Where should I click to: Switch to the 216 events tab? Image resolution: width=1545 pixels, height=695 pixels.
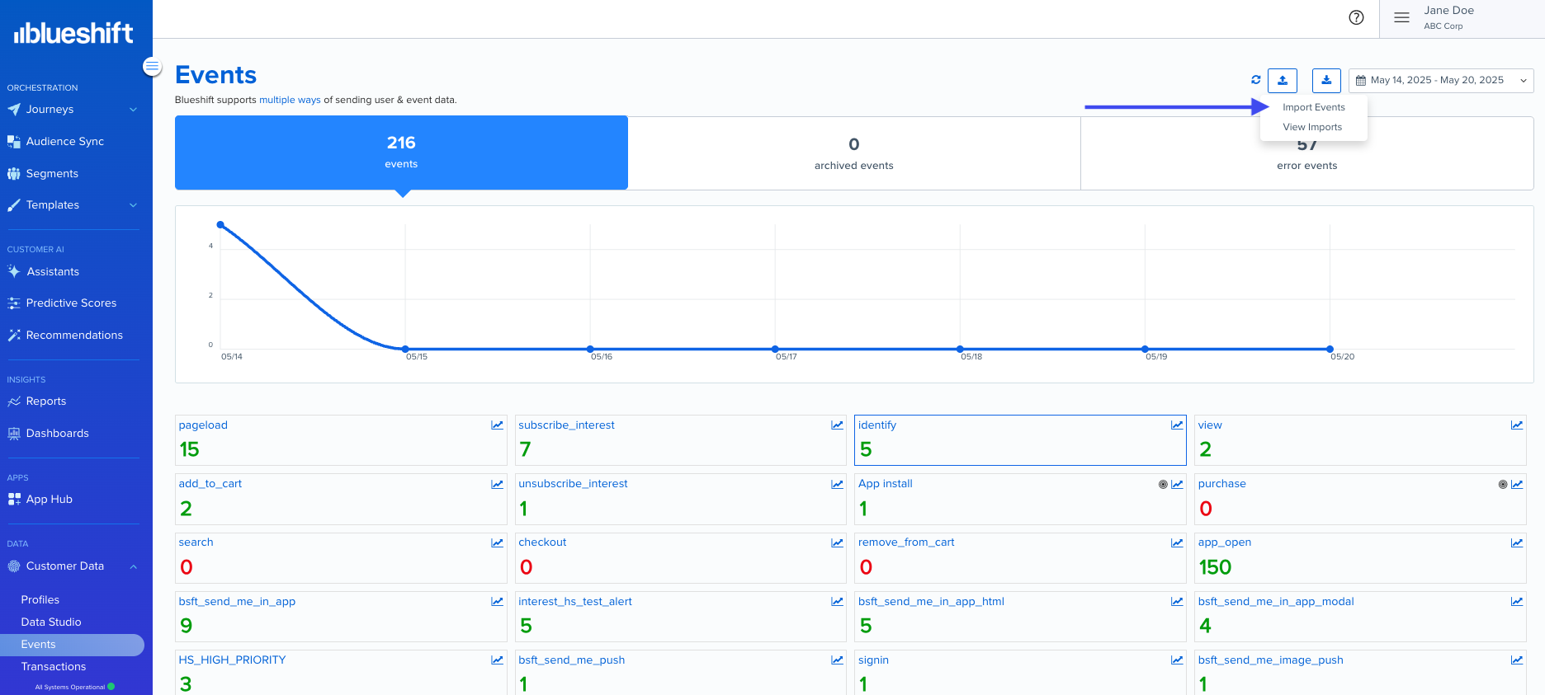401,153
